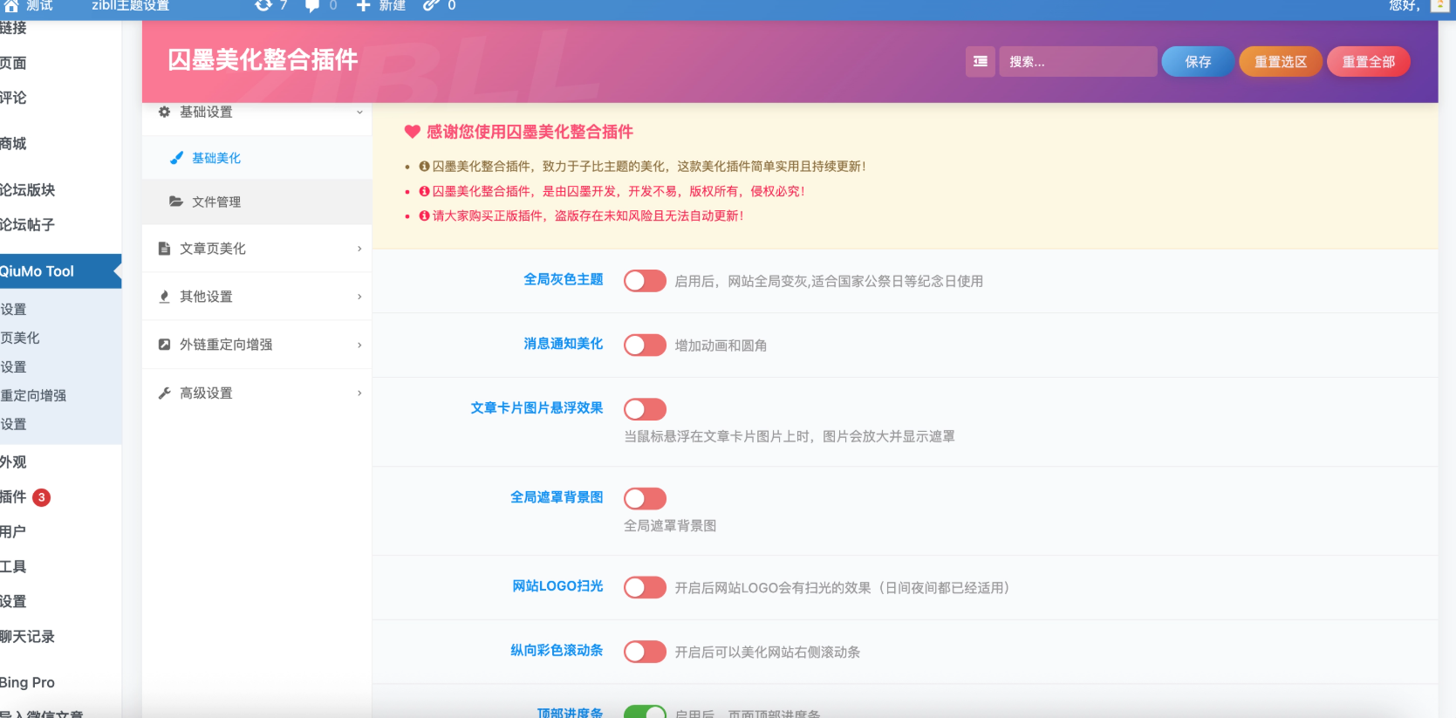Viewport: 1456px width, 718px height.
Task: Open the updates refresh icon
Action: pos(263,5)
